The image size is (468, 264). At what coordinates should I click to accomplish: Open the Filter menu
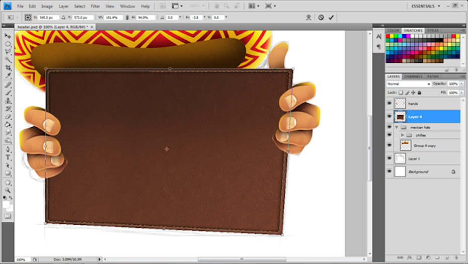[x=95, y=6]
